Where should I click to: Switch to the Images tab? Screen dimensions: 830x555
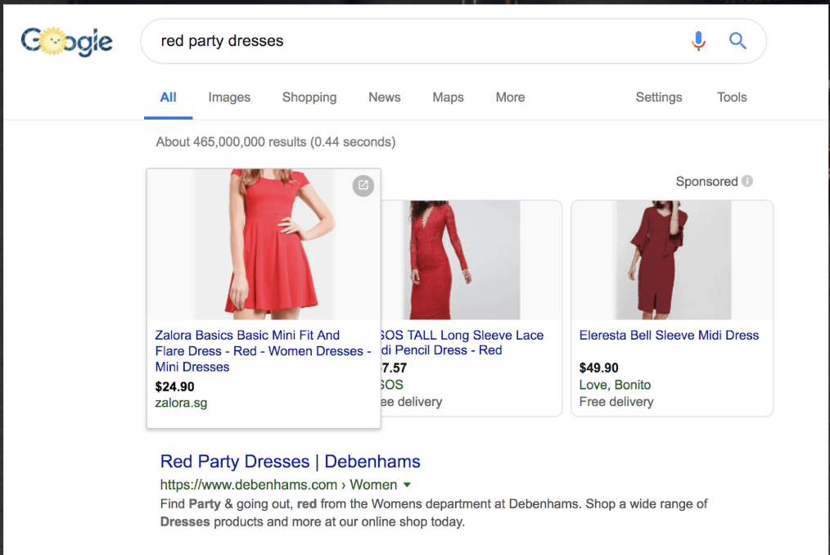coord(229,97)
